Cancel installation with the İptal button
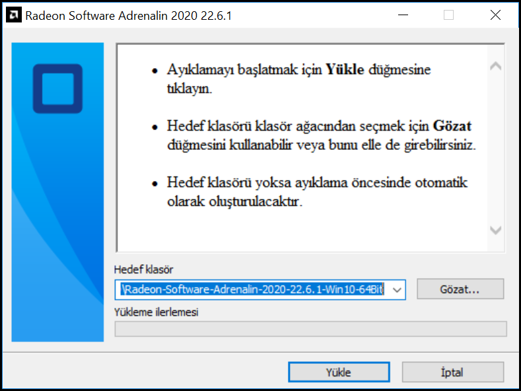The image size is (521, 391). coord(452,372)
